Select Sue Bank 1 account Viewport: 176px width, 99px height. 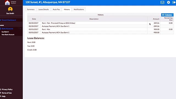[5, 32]
